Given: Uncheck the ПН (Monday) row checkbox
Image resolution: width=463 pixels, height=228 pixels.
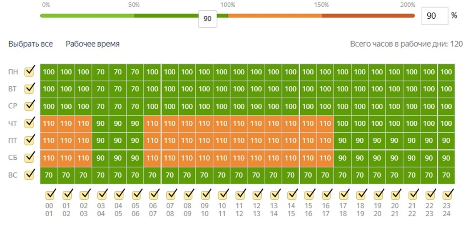Looking at the screenshot, I should 30,71.
